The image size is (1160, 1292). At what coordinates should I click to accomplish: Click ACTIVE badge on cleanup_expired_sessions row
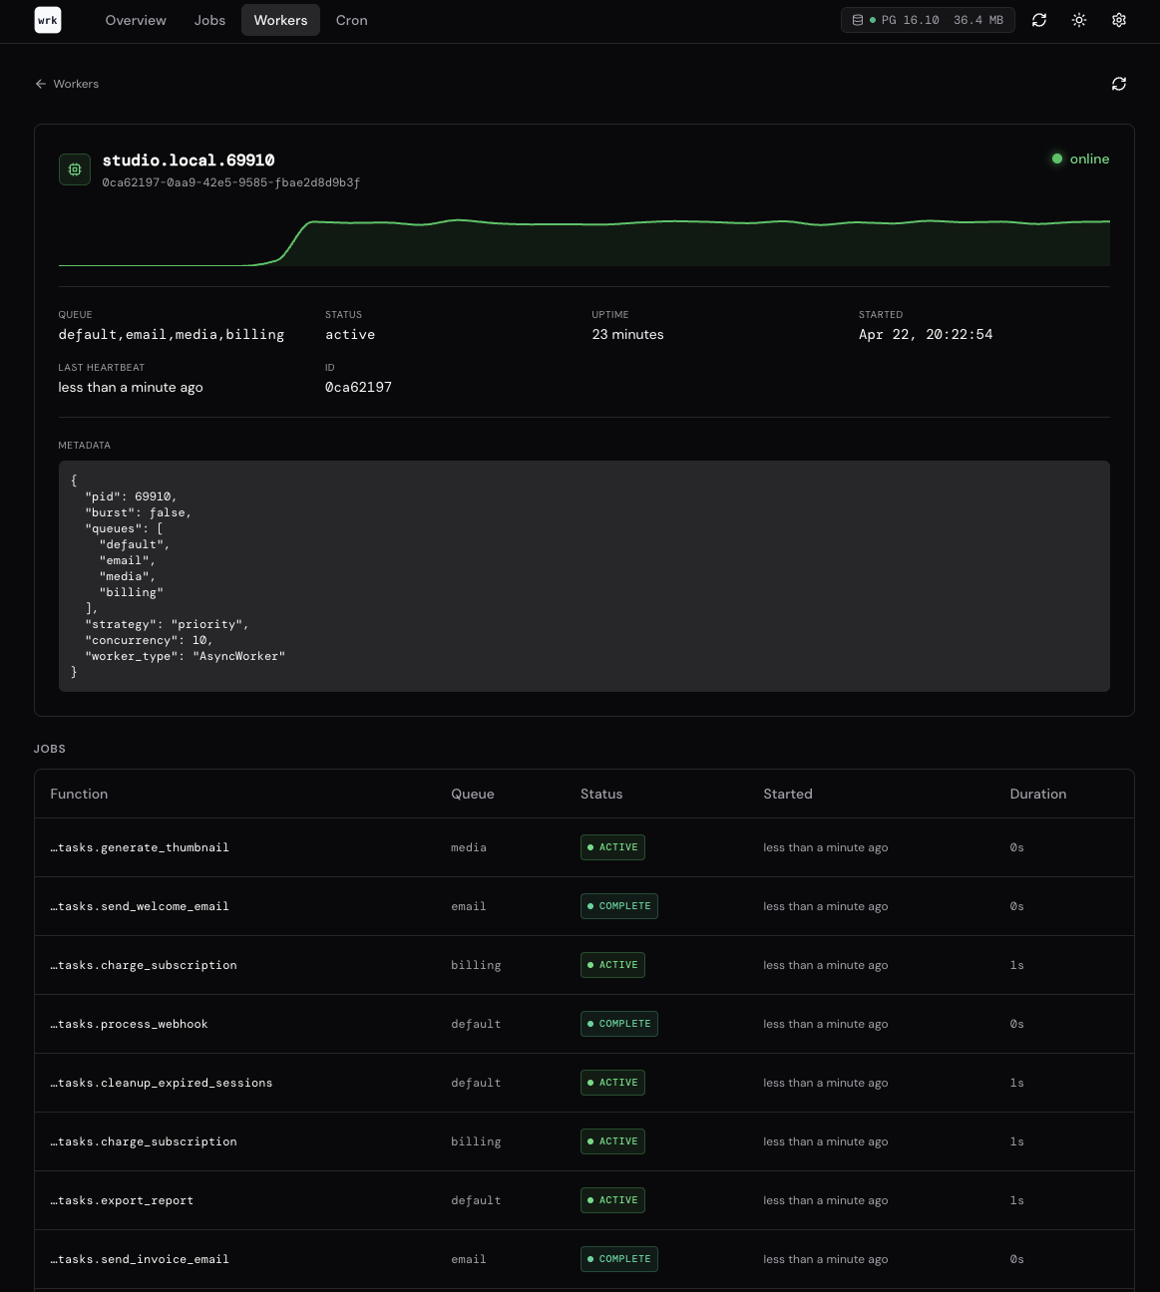(612, 1083)
